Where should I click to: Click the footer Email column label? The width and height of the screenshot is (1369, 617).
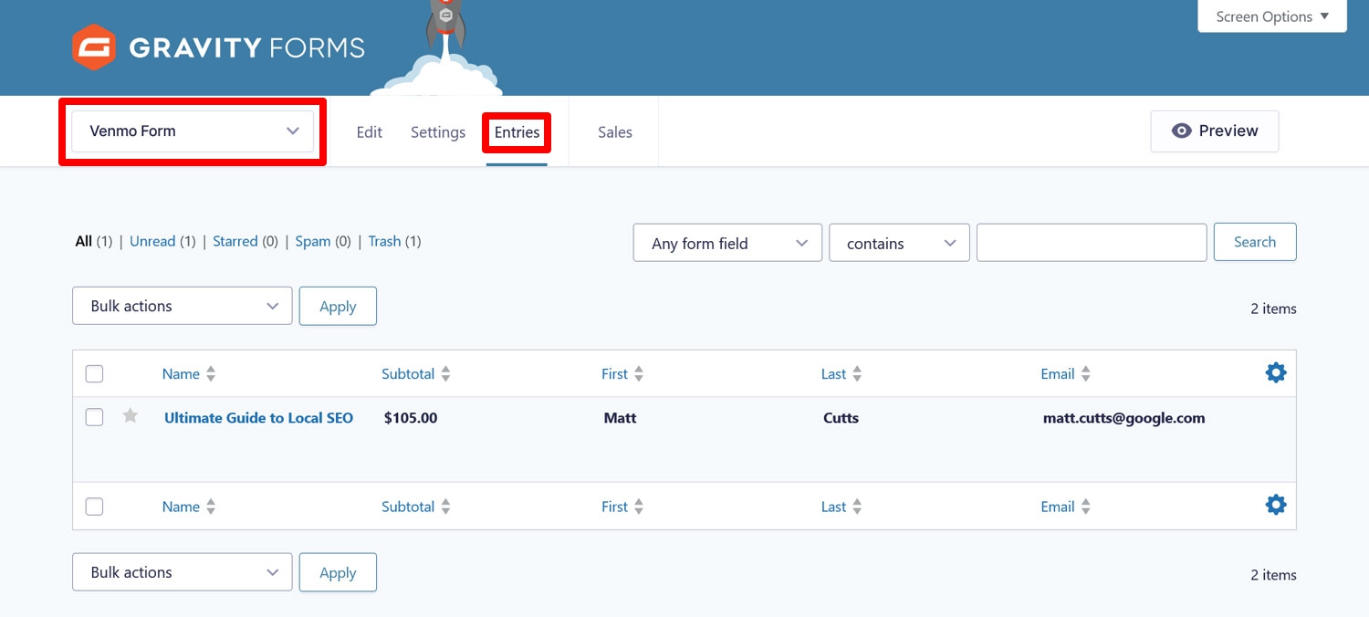click(1057, 507)
